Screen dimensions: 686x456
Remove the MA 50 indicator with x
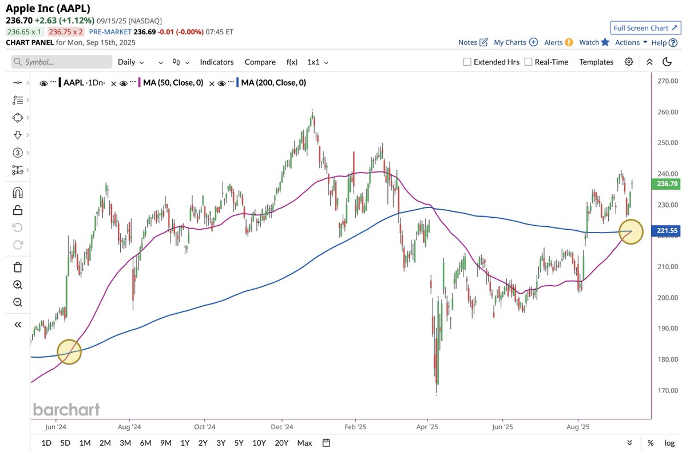pyautogui.click(x=211, y=83)
